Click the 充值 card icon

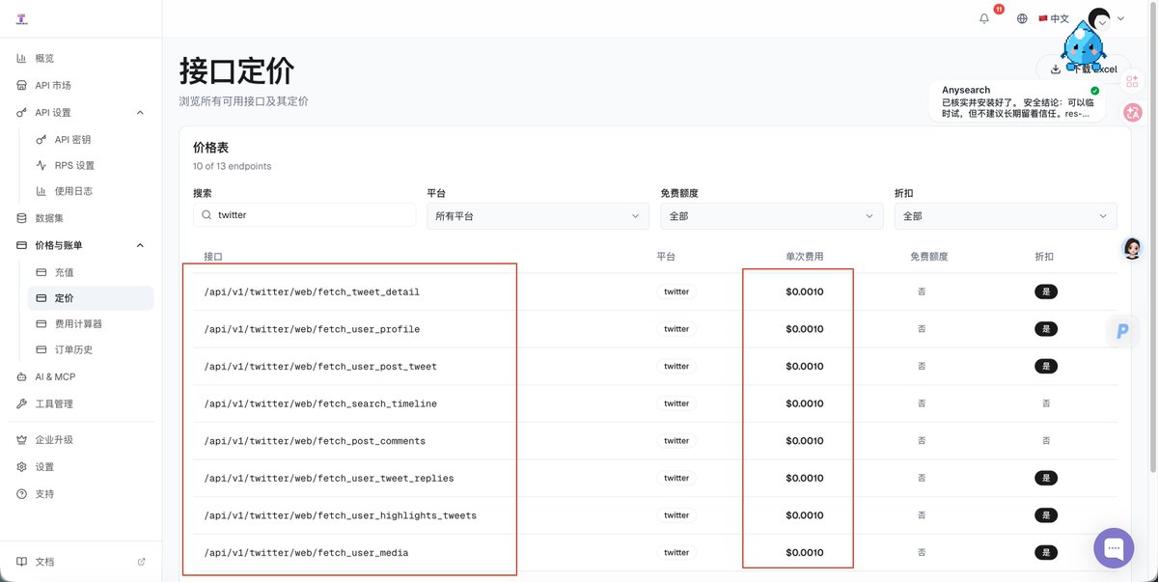(x=41, y=272)
